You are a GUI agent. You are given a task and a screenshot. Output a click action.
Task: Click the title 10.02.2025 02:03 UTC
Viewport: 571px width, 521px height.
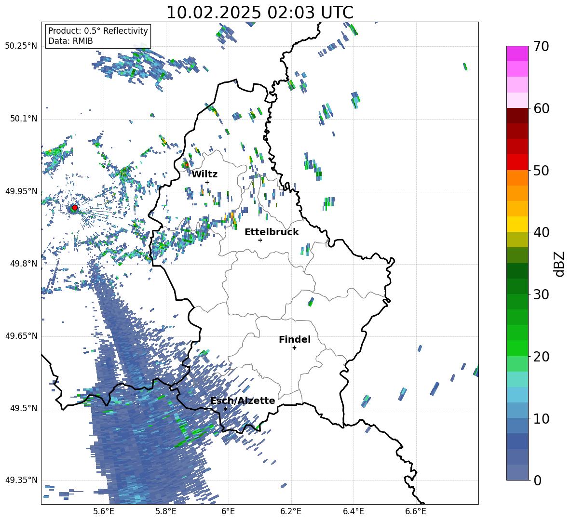259,13
